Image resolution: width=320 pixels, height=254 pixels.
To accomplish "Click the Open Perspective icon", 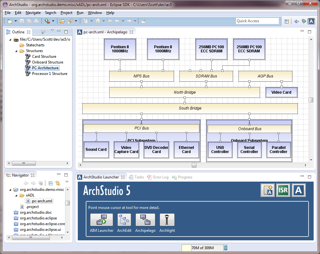I will 287,21.
